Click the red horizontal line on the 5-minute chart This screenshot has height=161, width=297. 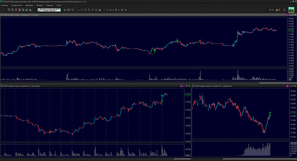tap(151, 54)
